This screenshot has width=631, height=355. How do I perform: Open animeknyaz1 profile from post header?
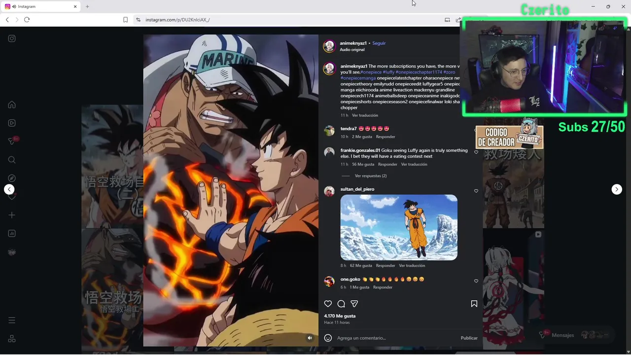click(x=353, y=43)
